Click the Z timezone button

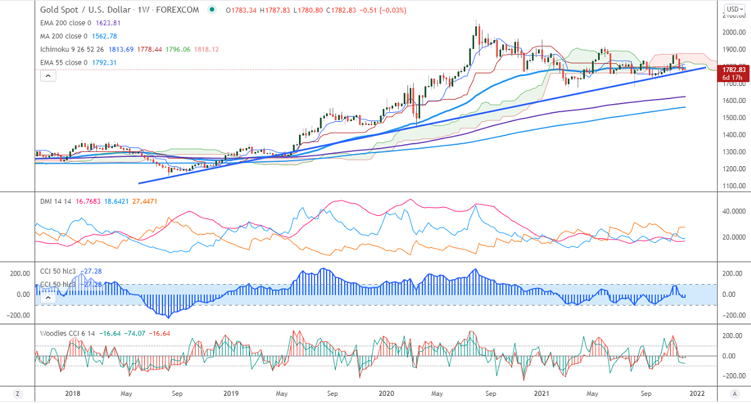pos(18,394)
